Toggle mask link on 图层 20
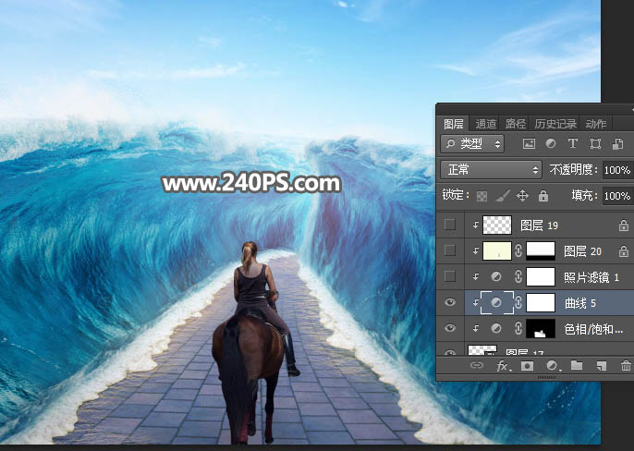The height and width of the screenshot is (451, 634). [x=518, y=250]
